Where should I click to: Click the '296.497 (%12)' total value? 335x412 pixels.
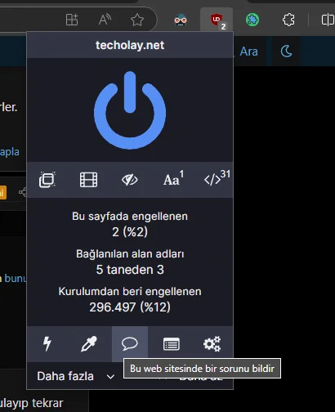130,307
